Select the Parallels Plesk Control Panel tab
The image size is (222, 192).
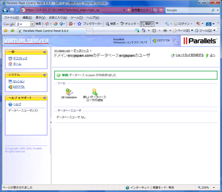(52, 31)
